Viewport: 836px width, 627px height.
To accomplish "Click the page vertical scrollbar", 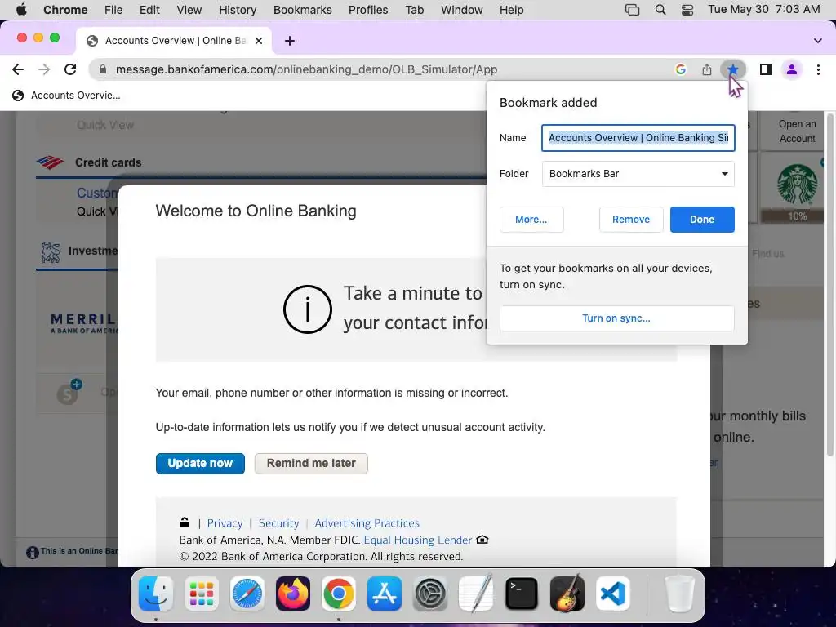I will 829,284.
